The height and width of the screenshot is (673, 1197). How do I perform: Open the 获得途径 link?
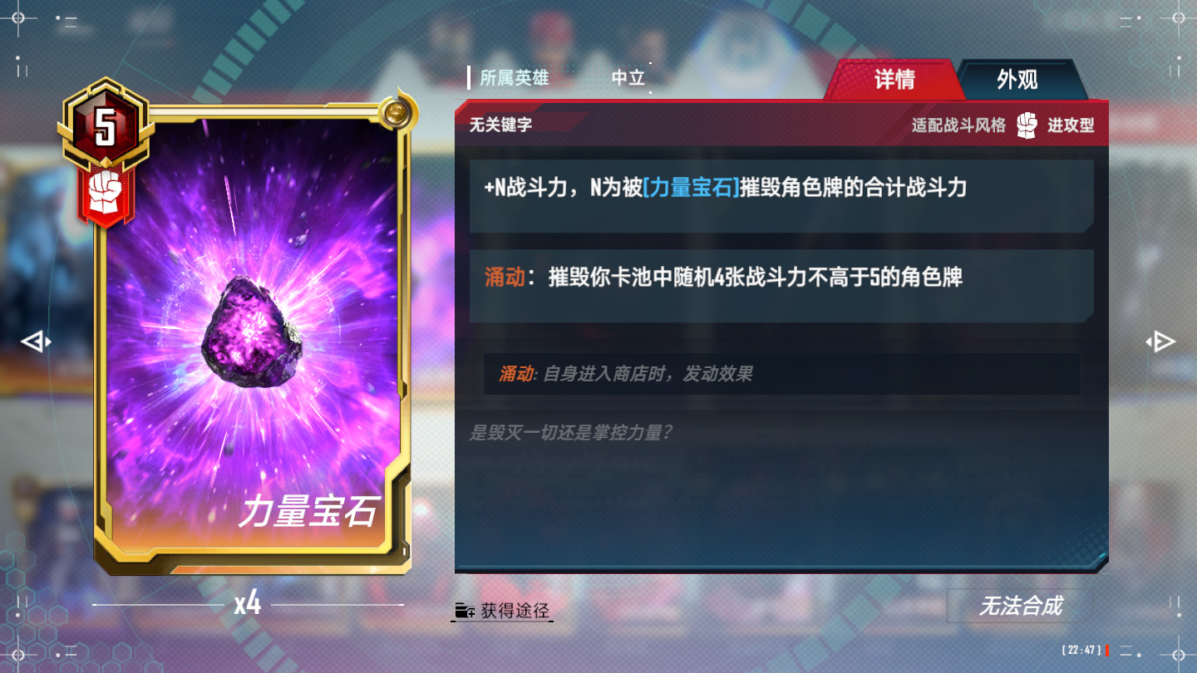click(515, 611)
